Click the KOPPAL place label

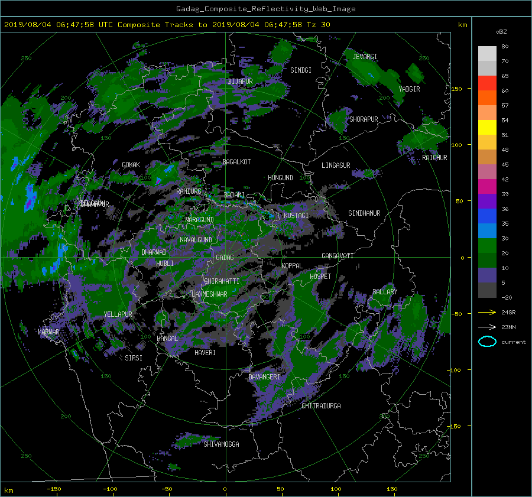pyautogui.click(x=292, y=265)
